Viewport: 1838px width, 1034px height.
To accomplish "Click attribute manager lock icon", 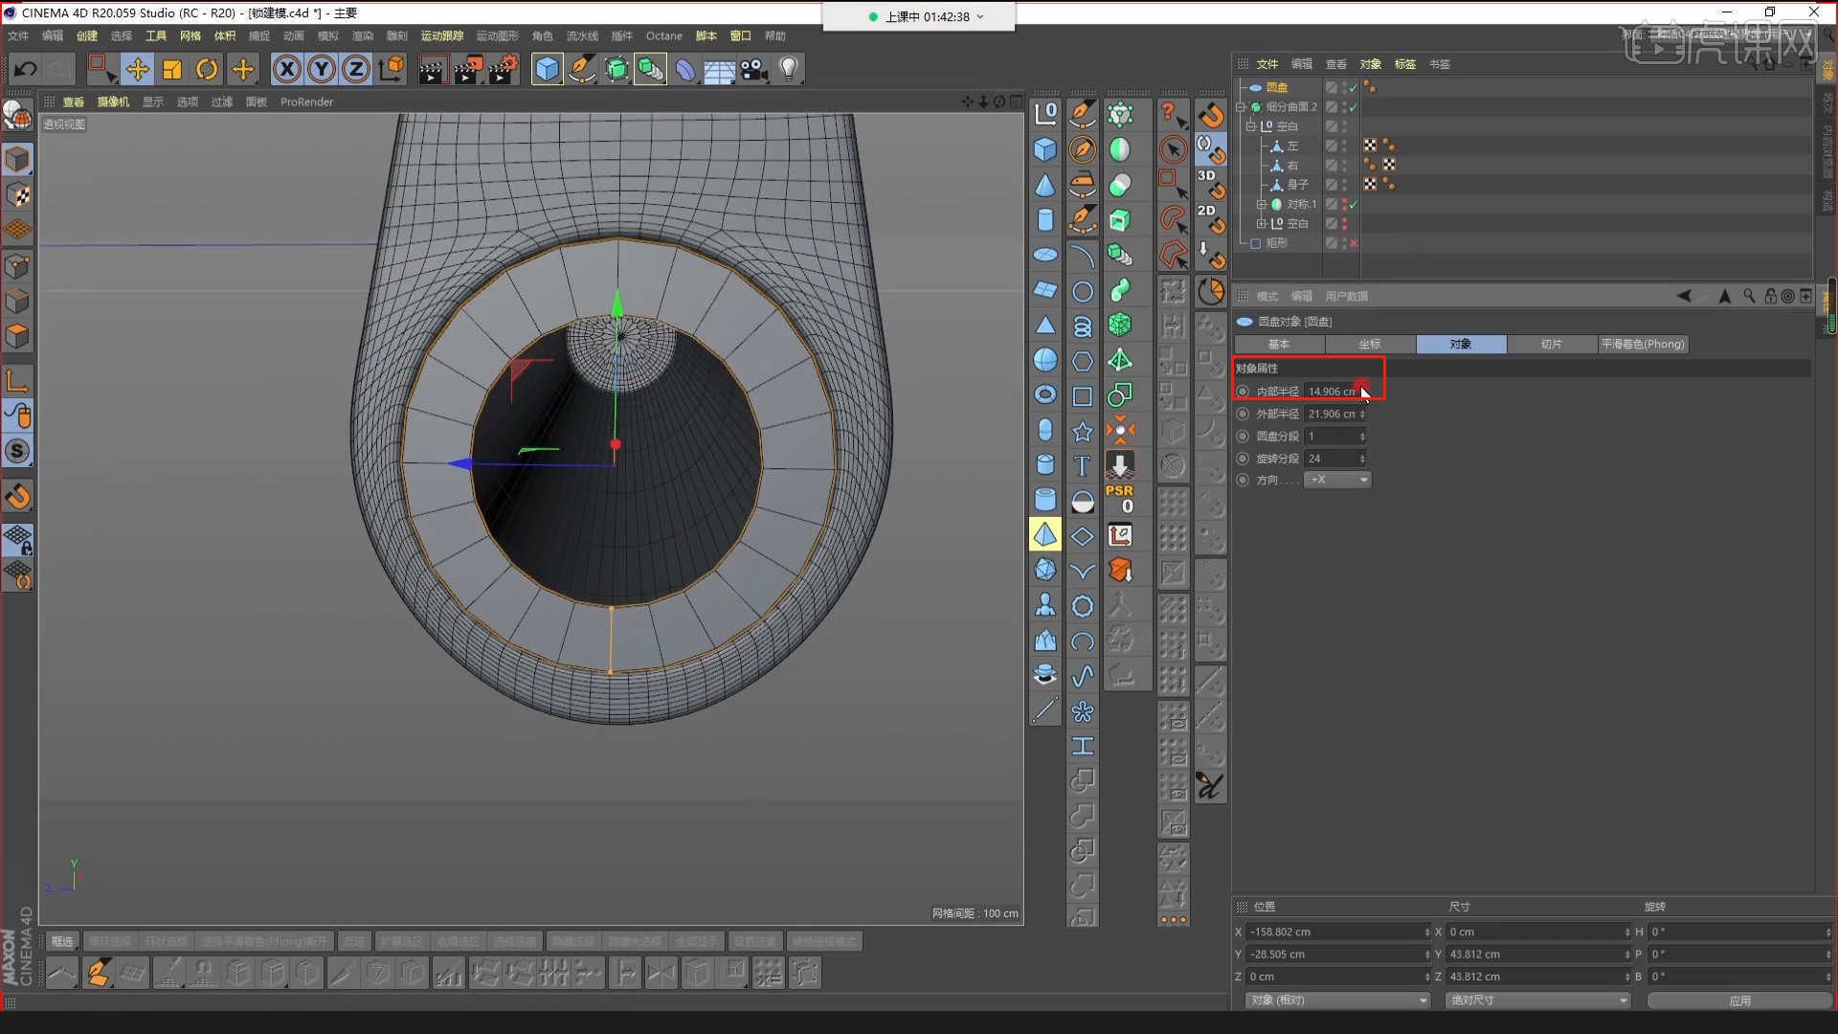I will pyautogui.click(x=1770, y=296).
